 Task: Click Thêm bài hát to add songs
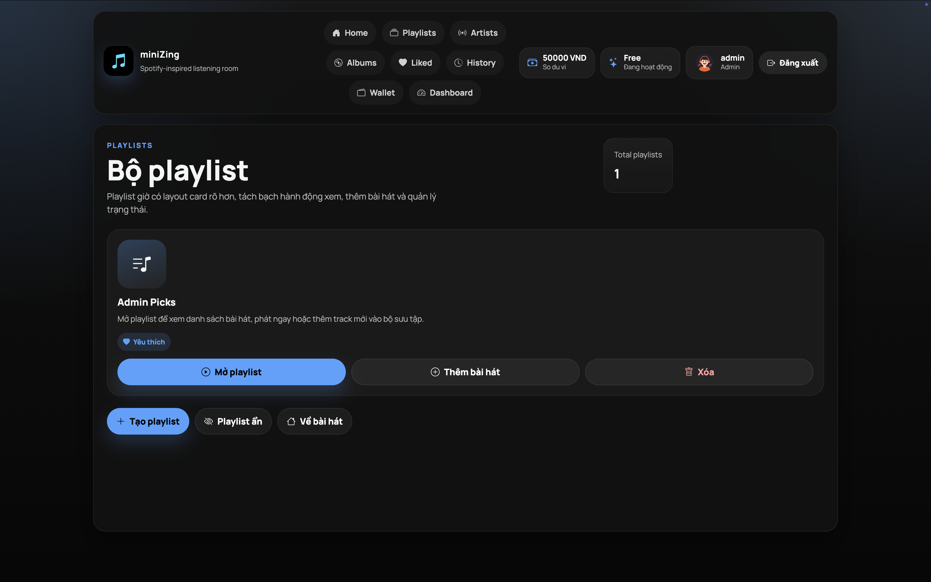click(465, 372)
